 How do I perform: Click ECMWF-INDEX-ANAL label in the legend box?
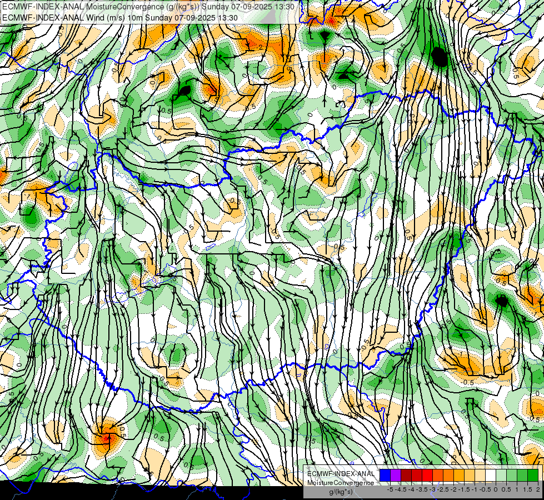coord(341,474)
